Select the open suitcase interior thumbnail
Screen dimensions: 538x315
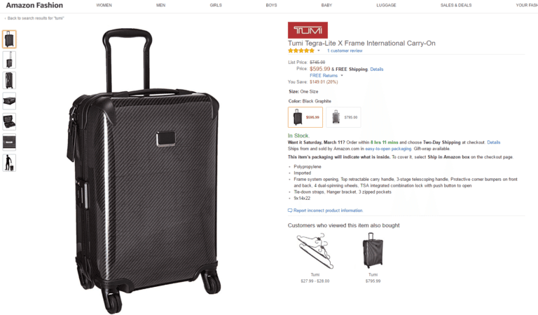(x=9, y=121)
